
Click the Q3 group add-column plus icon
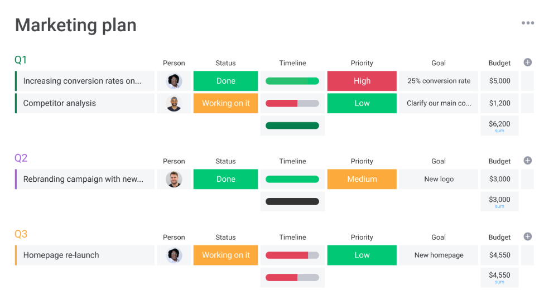tap(527, 236)
